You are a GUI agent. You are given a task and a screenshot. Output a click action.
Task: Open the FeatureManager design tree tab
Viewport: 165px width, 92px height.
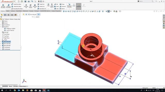[x=2, y=15]
